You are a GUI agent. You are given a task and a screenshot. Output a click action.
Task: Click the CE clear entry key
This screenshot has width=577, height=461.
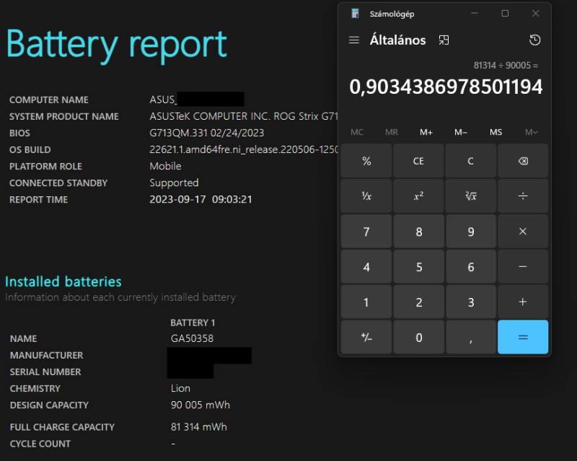pyautogui.click(x=418, y=161)
